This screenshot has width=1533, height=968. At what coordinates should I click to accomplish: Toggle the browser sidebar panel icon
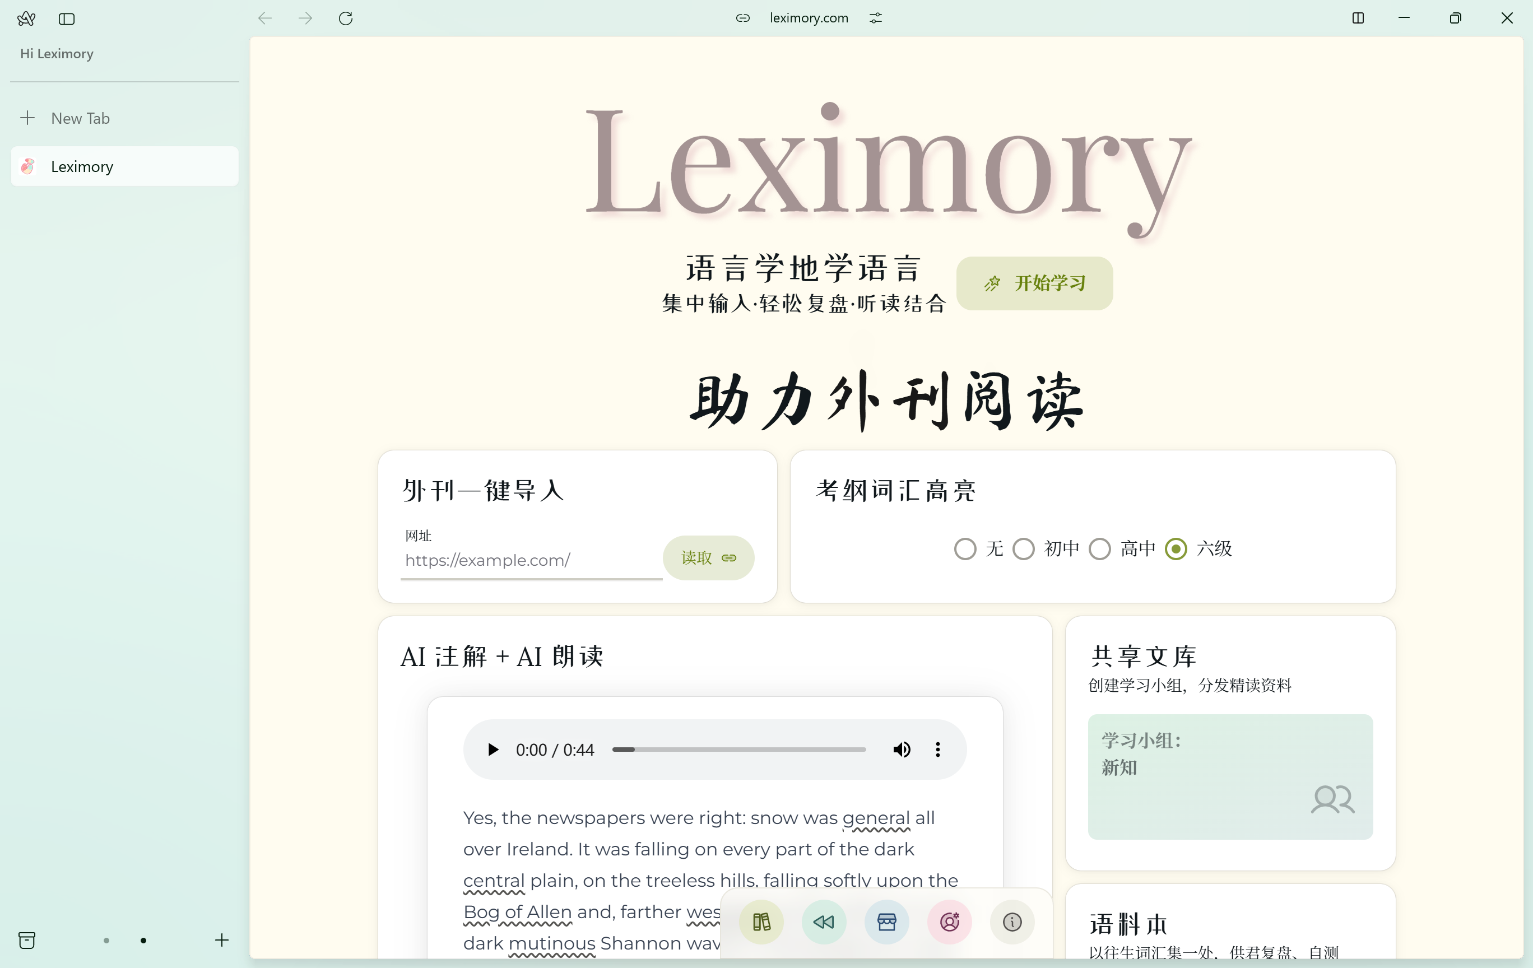click(66, 19)
